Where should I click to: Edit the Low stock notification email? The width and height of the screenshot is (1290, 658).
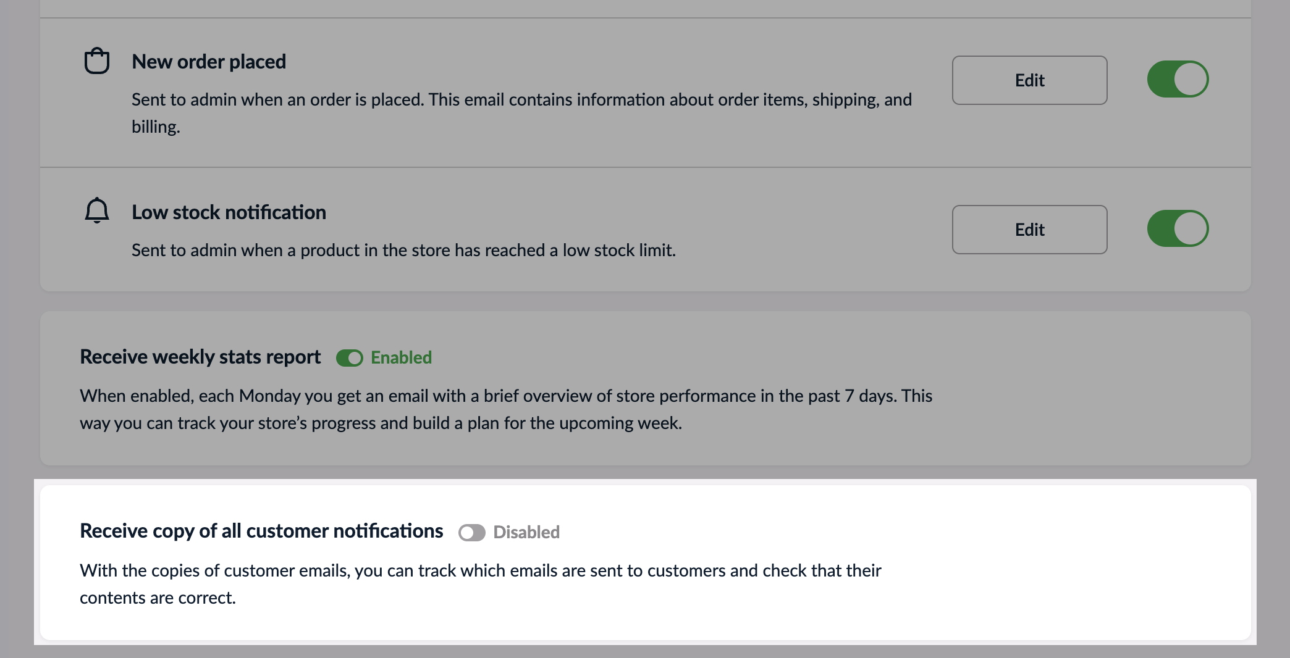click(1029, 230)
